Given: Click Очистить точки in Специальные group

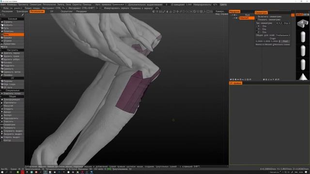Looking at the screenshot, I should pyautogui.click(x=12, y=93).
